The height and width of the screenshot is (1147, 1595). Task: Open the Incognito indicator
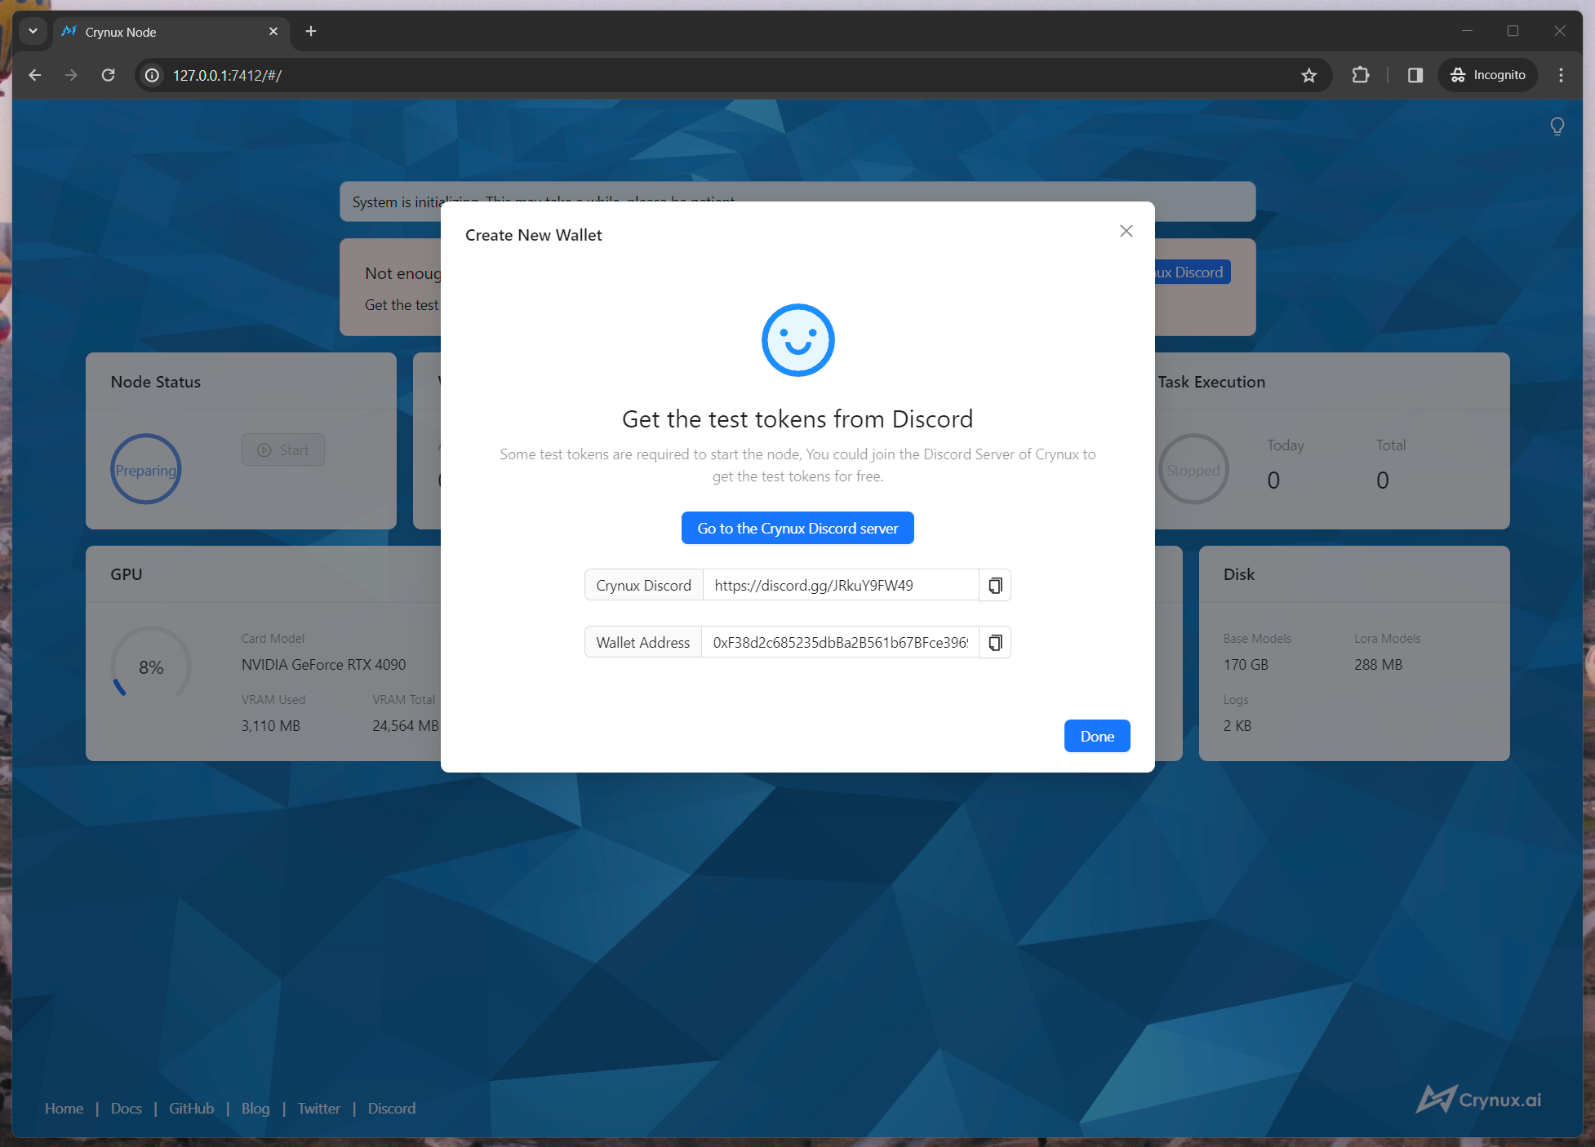(1487, 75)
